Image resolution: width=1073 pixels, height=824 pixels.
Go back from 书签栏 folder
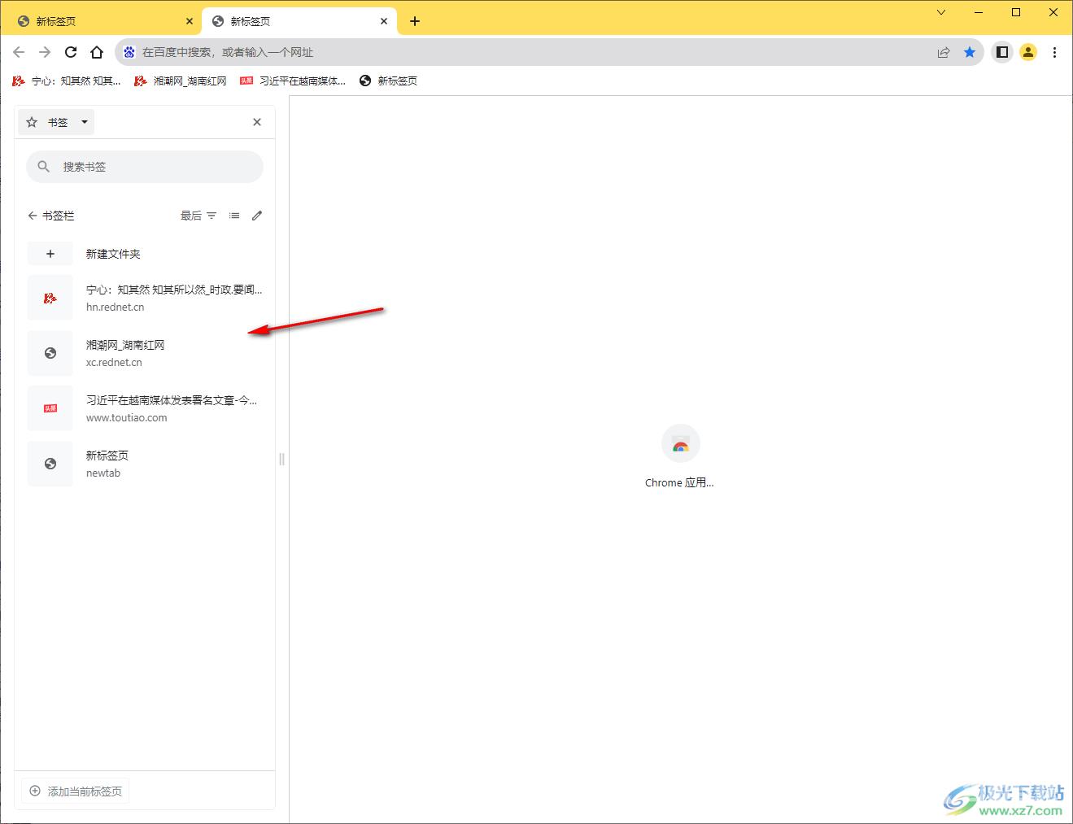tap(33, 216)
